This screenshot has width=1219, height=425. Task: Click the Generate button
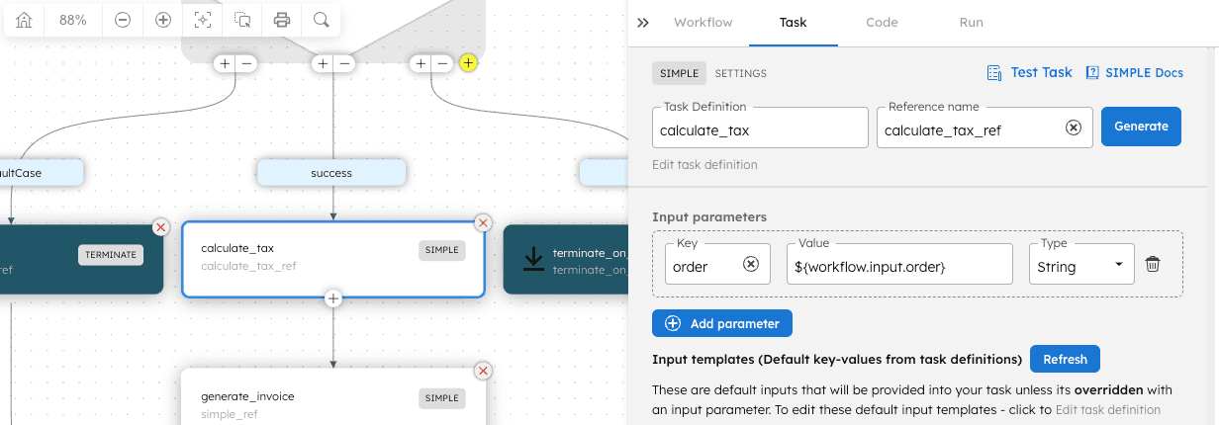pos(1141,127)
